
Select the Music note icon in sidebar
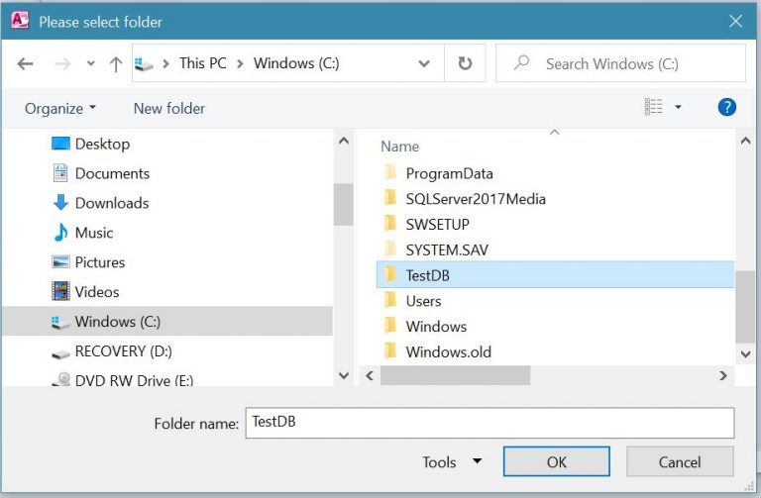coord(60,233)
